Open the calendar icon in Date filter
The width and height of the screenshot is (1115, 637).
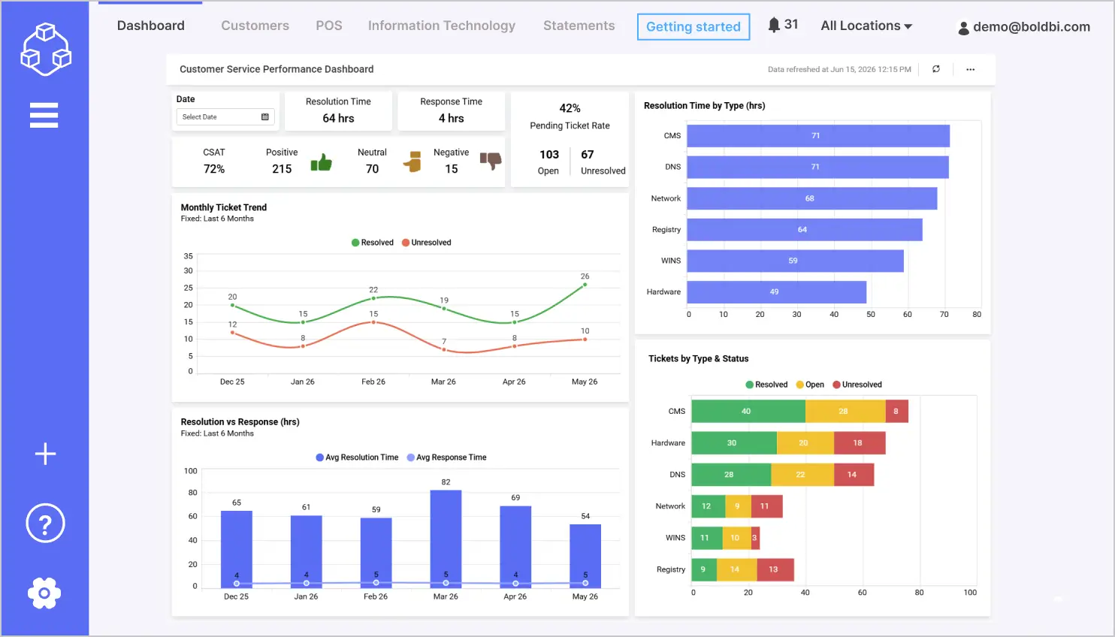264,117
